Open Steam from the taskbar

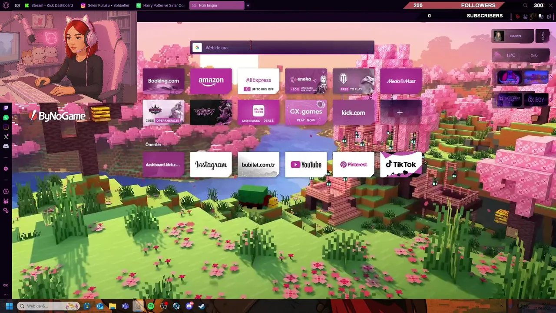point(202,306)
